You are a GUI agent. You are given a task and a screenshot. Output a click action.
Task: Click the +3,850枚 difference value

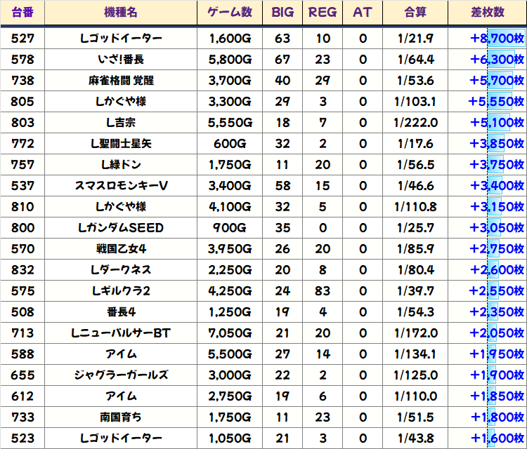click(x=497, y=144)
